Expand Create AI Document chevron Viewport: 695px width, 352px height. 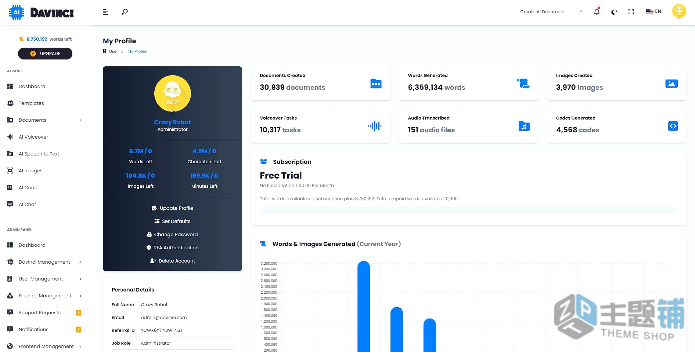coord(581,11)
